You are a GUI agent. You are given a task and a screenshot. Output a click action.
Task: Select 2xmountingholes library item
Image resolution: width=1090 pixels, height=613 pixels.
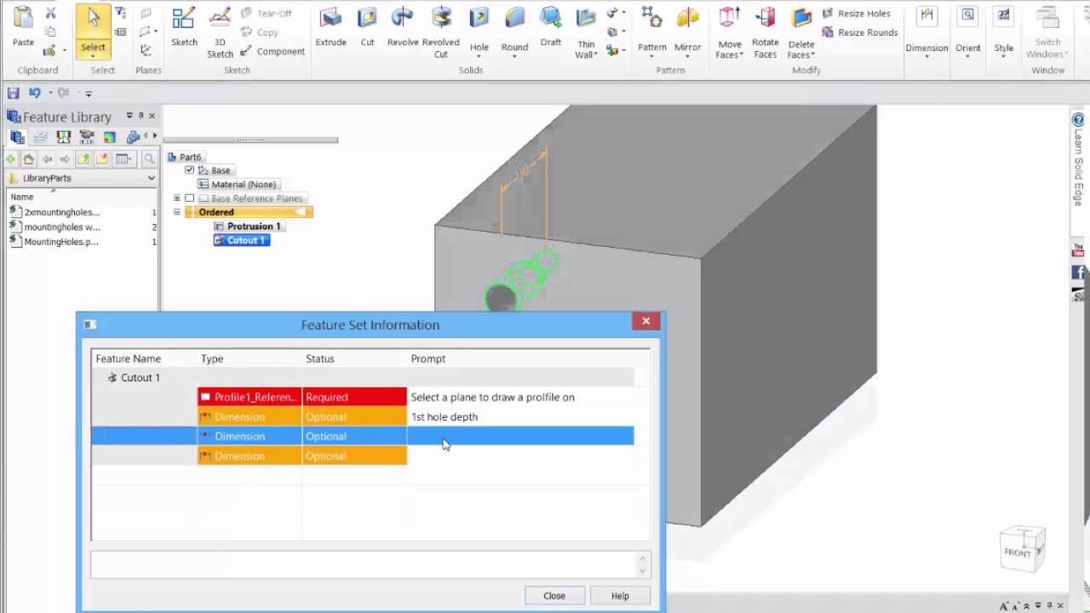pos(61,212)
